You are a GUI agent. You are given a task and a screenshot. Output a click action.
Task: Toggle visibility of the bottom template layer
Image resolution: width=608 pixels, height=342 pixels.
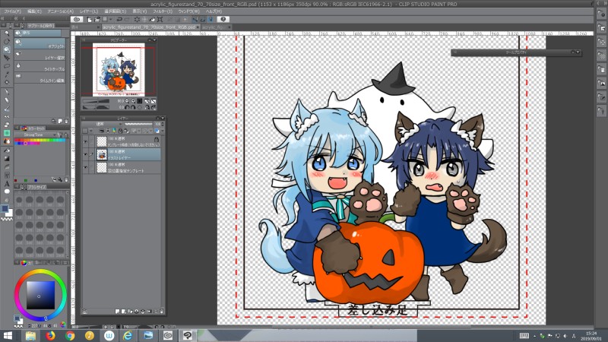pos(85,167)
